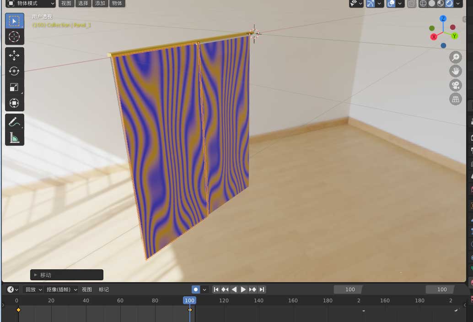Open the 添加 menu
Viewport: 473px width, 322px height.
click(x=100, y=4)
